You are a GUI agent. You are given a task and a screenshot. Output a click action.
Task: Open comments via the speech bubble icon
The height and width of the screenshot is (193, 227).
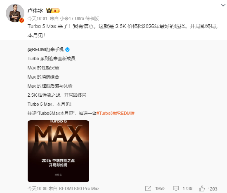click(x=176, y=188)
